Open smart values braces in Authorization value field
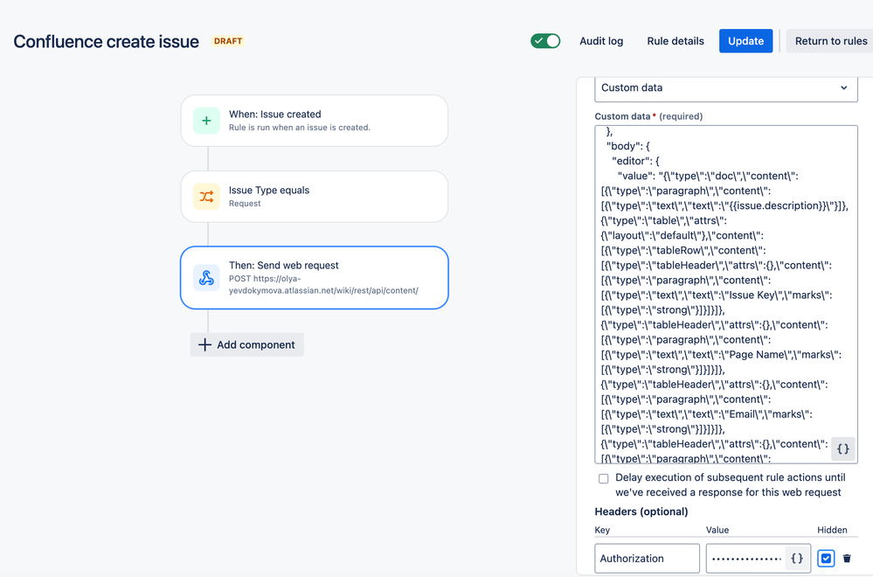Screen dimensions: 873x577 797,558
